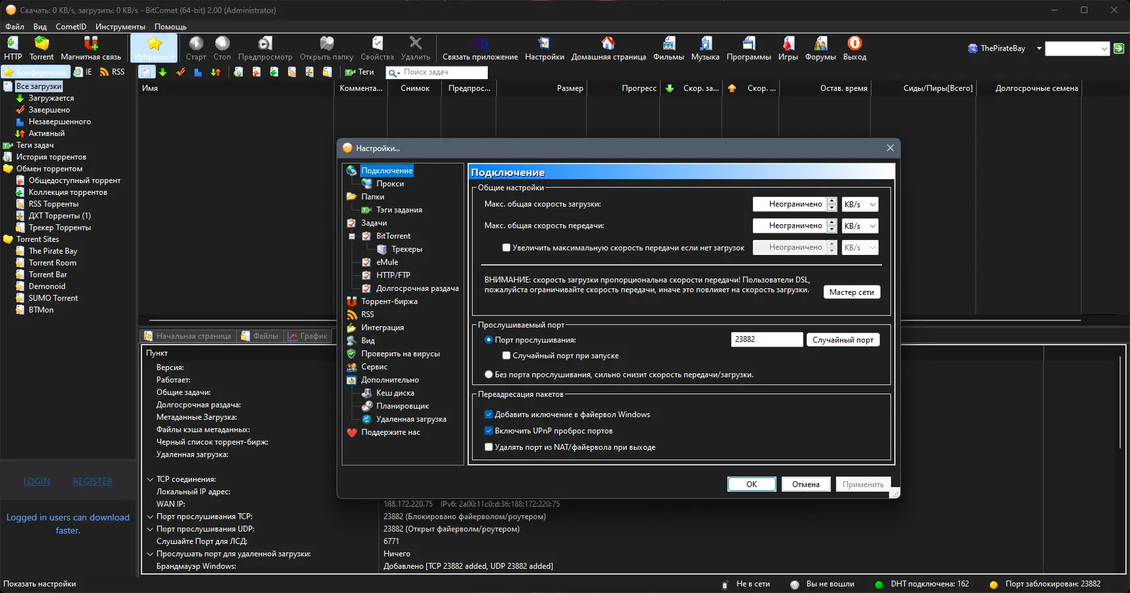The height and width of the screenshot is (593, 1130).
Task: Click the Случайный порт button
Action: coord(843,340)
